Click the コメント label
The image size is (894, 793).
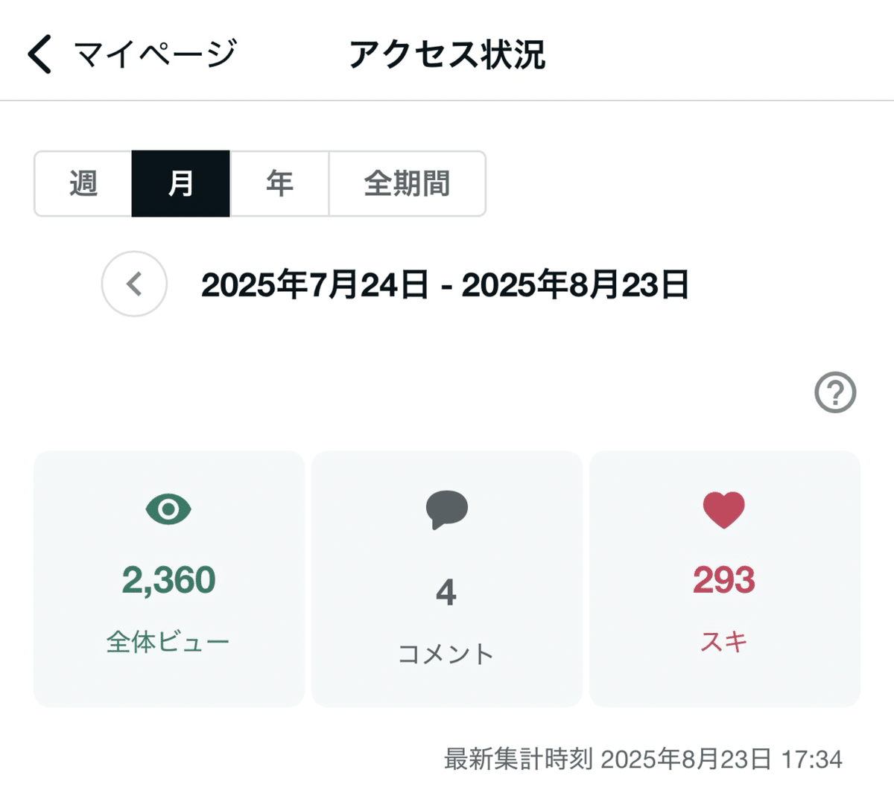pos(446,654)
